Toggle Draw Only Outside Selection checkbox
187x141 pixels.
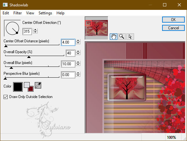6,97
